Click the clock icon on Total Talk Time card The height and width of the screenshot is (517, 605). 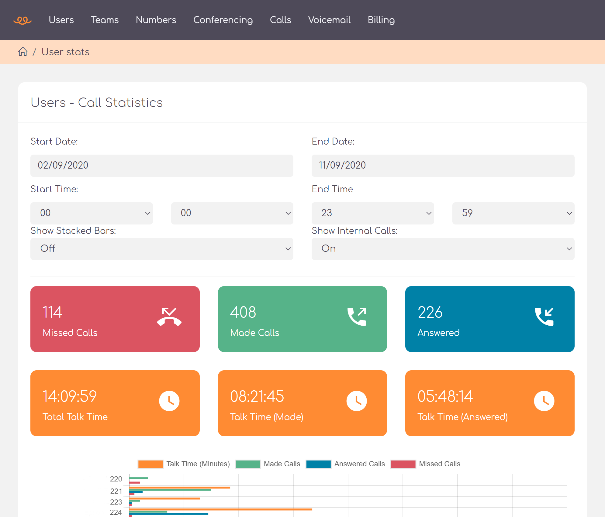[x=169, y=401]
